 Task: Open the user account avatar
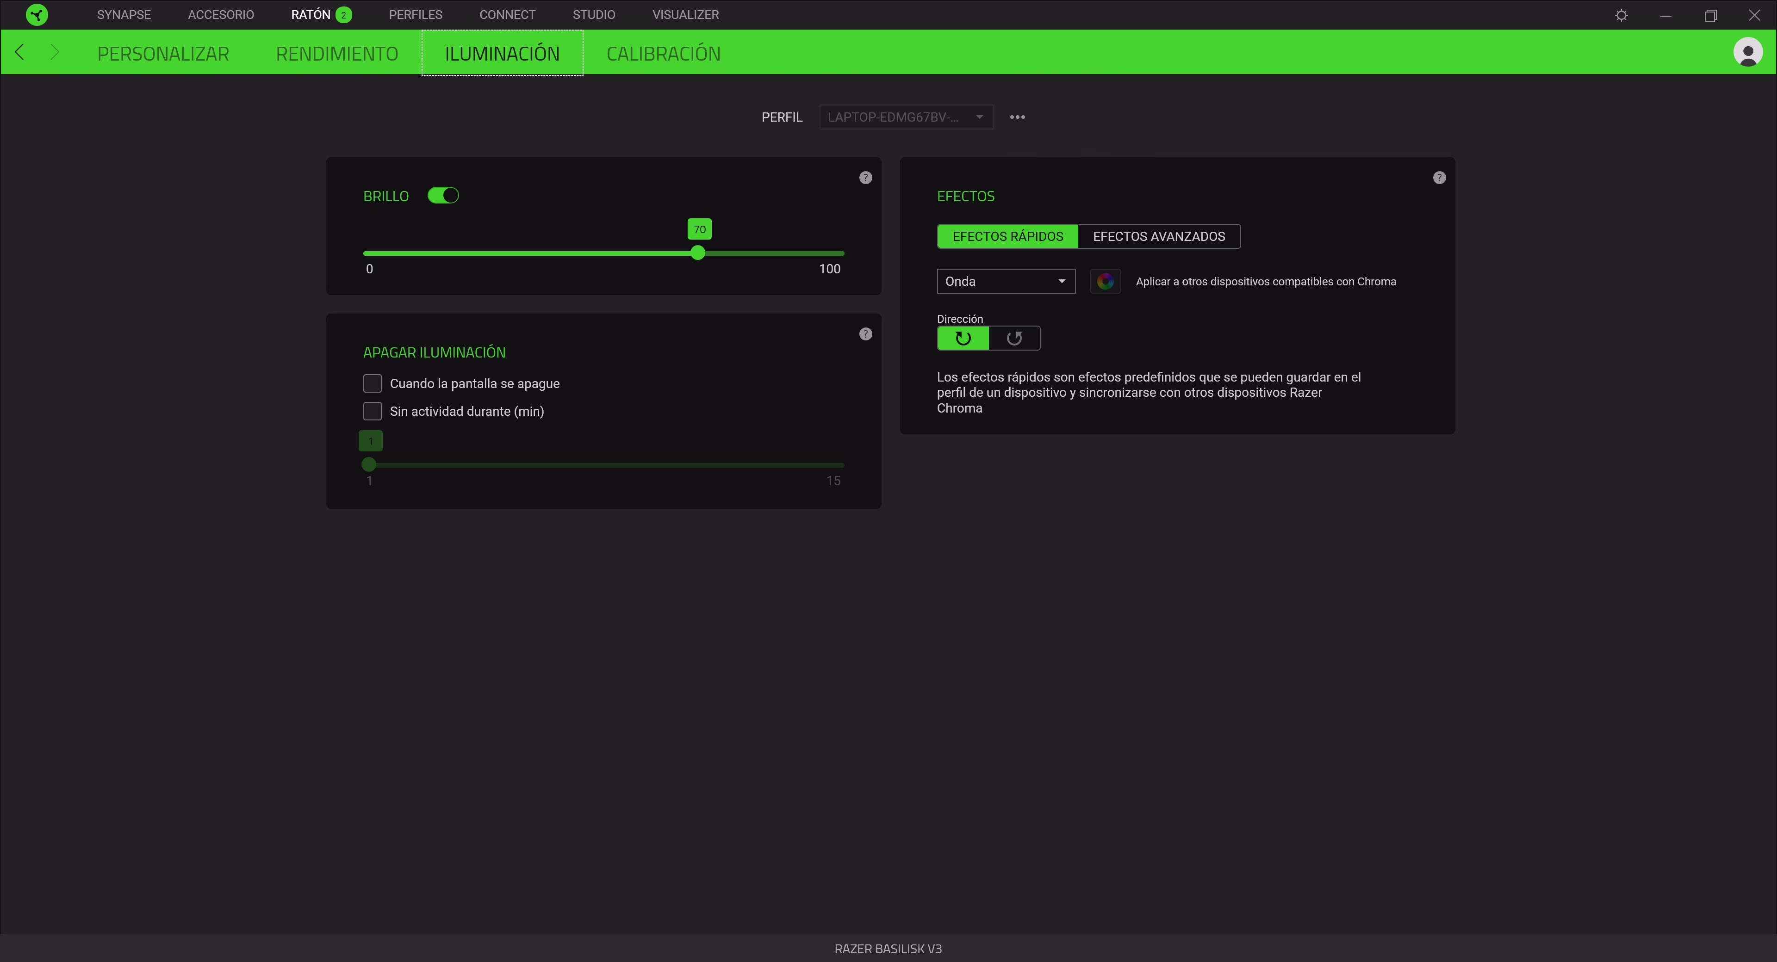[1748, 52]
